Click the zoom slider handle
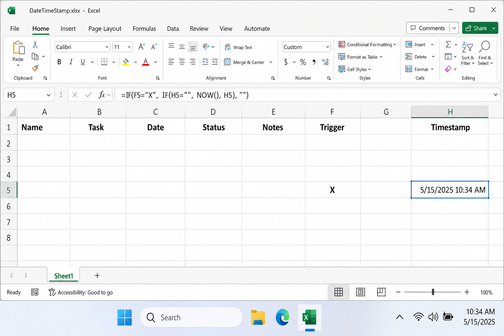The height and width of the screenshot is (336, 504). (433, 292)
